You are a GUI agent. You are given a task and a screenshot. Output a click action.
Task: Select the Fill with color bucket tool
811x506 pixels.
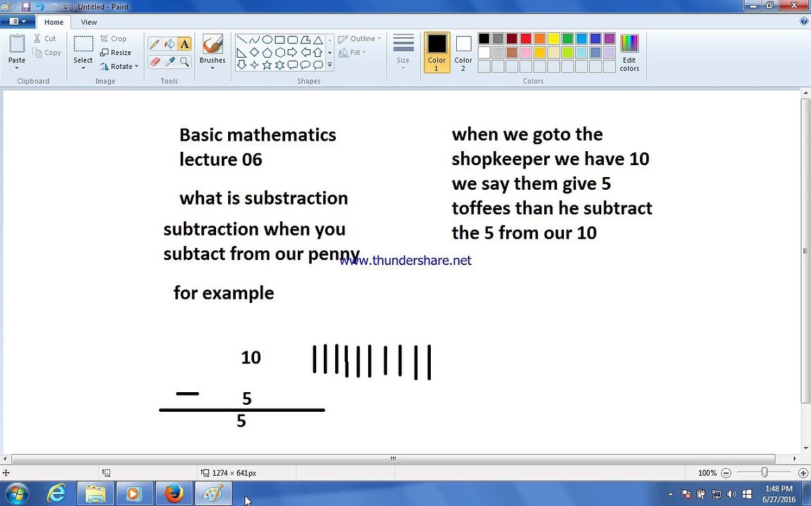coord(169,44)
